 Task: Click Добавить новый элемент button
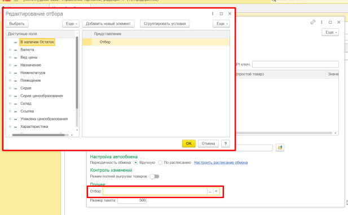tap(108, 24)
